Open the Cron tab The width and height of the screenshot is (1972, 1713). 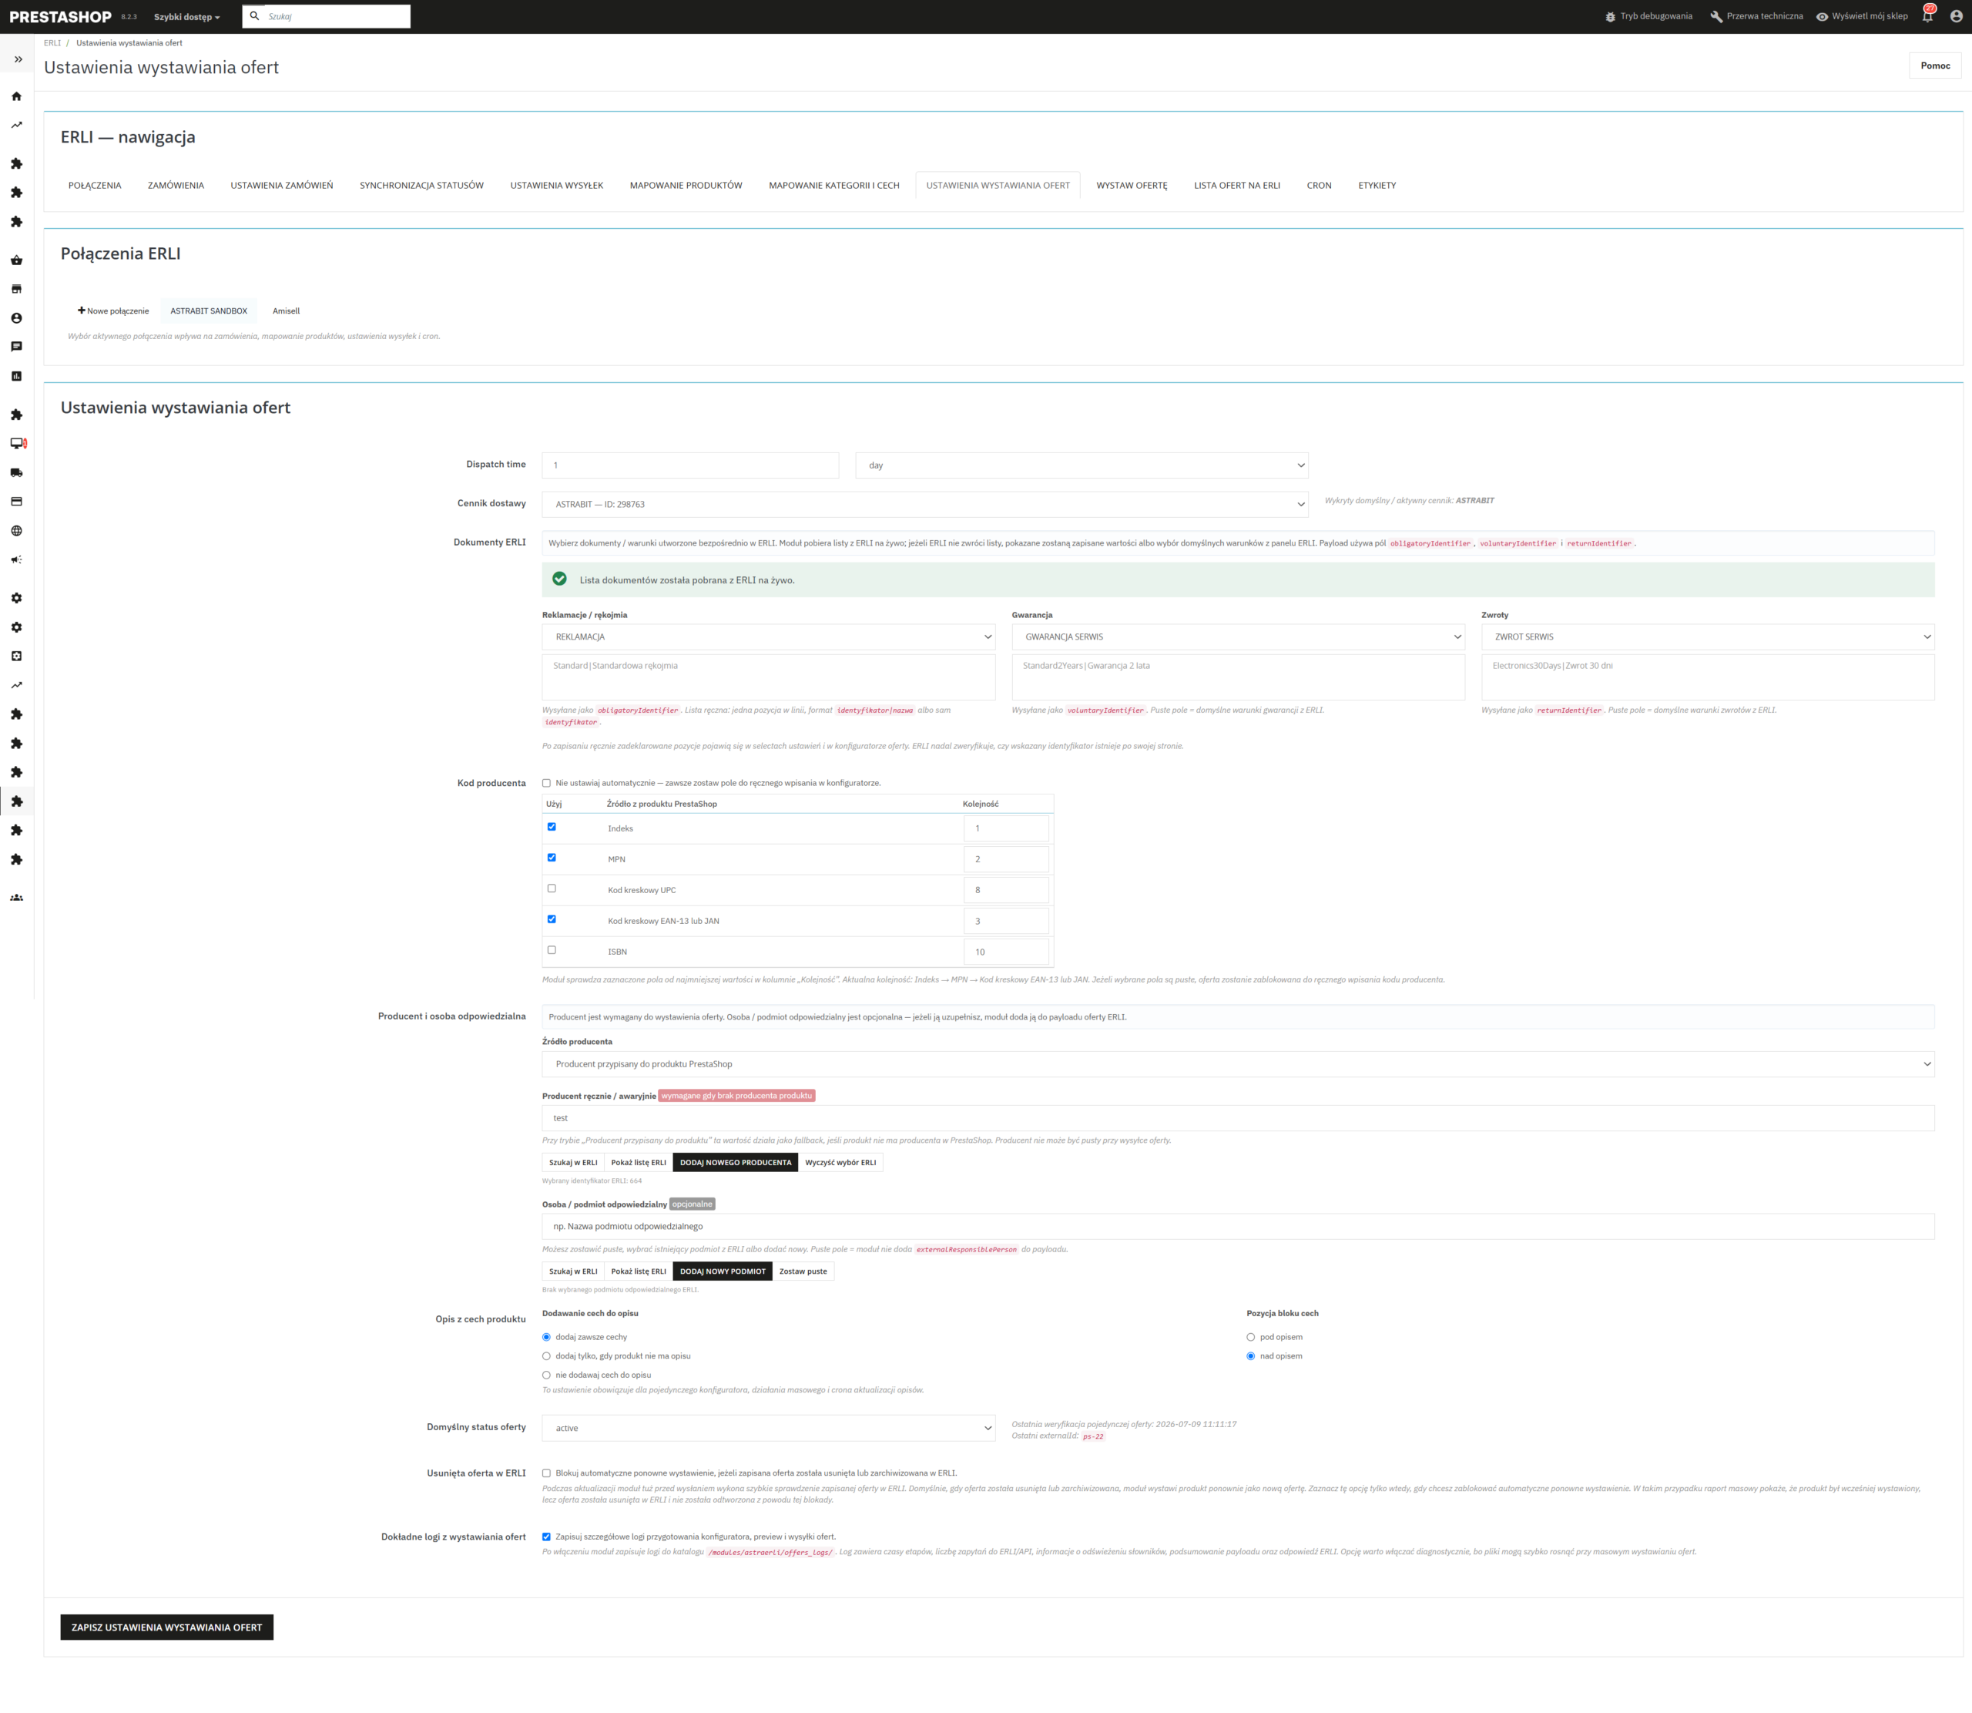pos(1319,186)
